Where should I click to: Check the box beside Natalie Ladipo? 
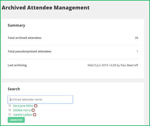click(10, 114)
